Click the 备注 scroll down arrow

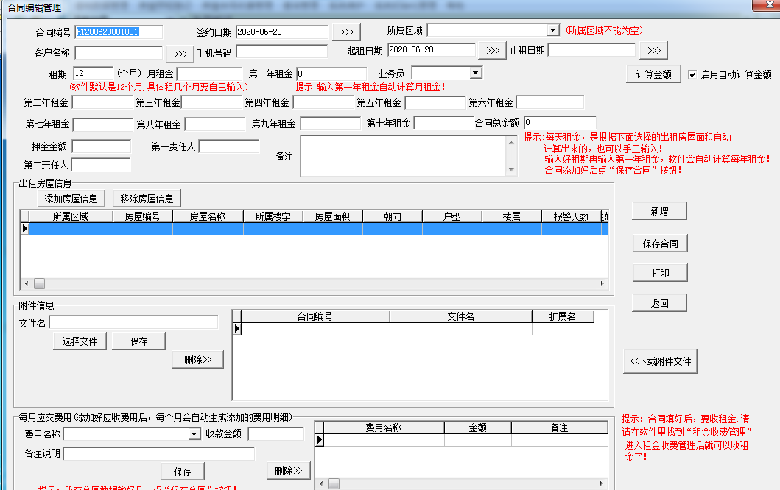pyautogui.click(x=511, y=171)
